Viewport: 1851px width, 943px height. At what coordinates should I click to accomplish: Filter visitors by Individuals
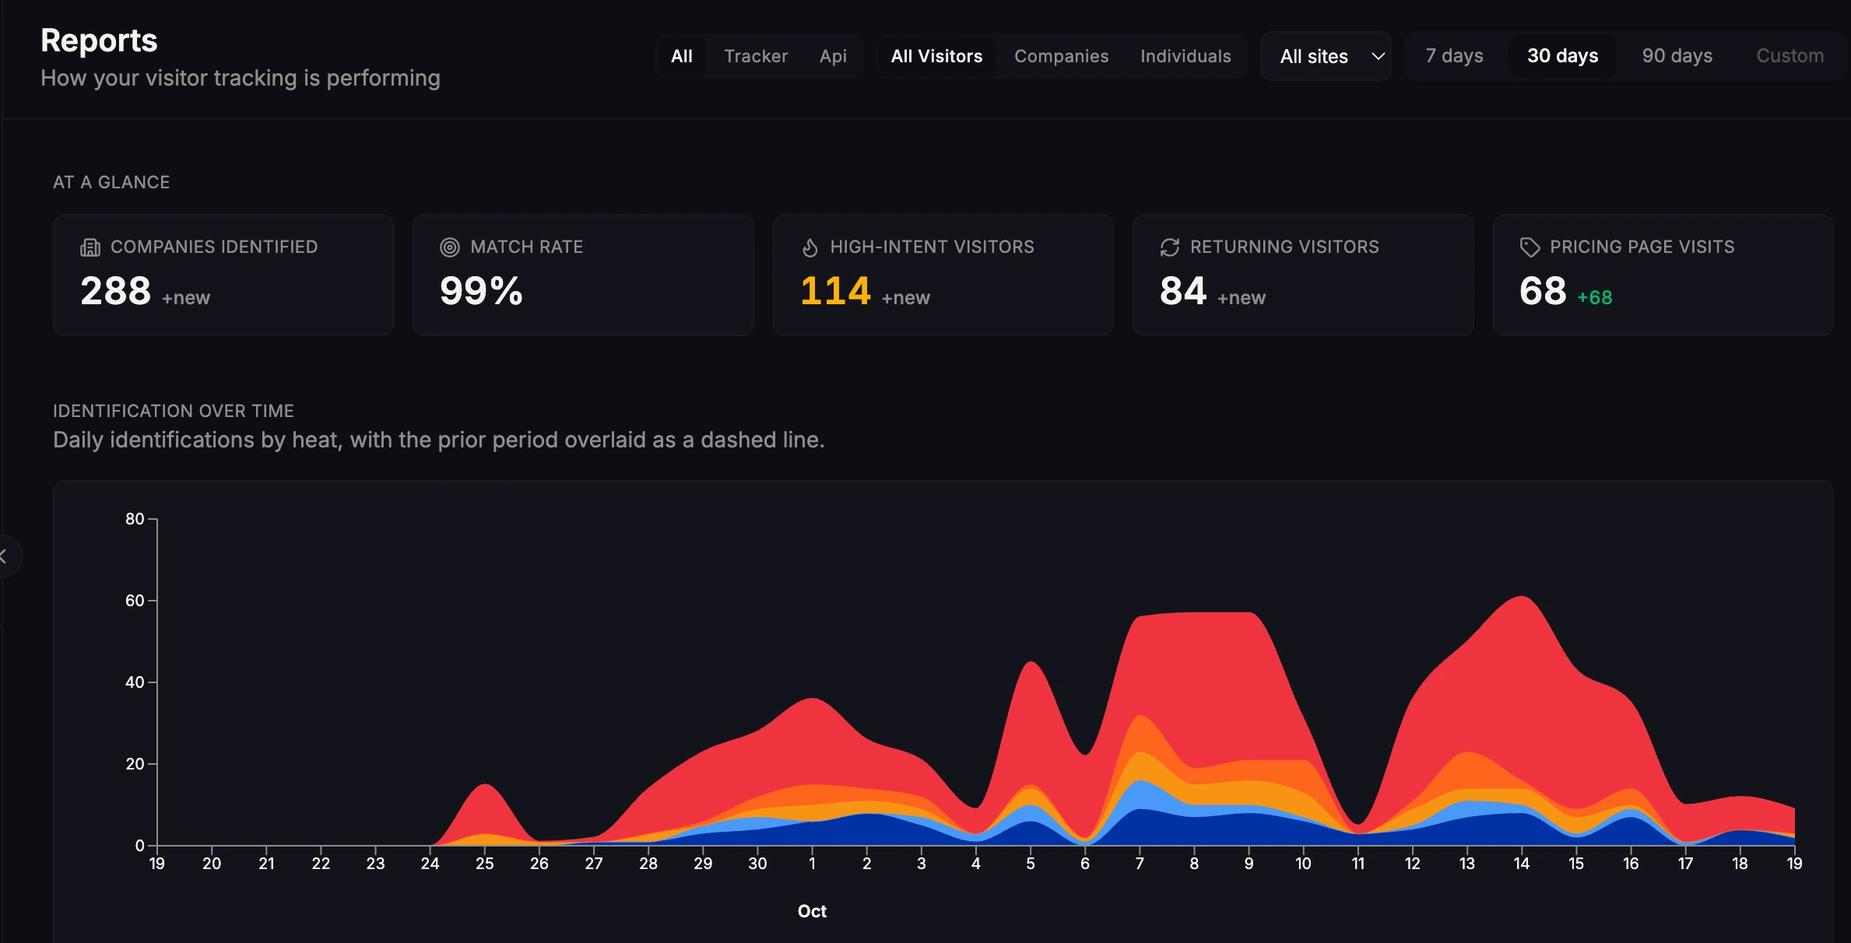[x=1185, y=56]
